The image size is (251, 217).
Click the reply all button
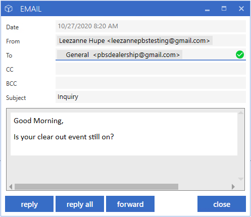(80, 204)
